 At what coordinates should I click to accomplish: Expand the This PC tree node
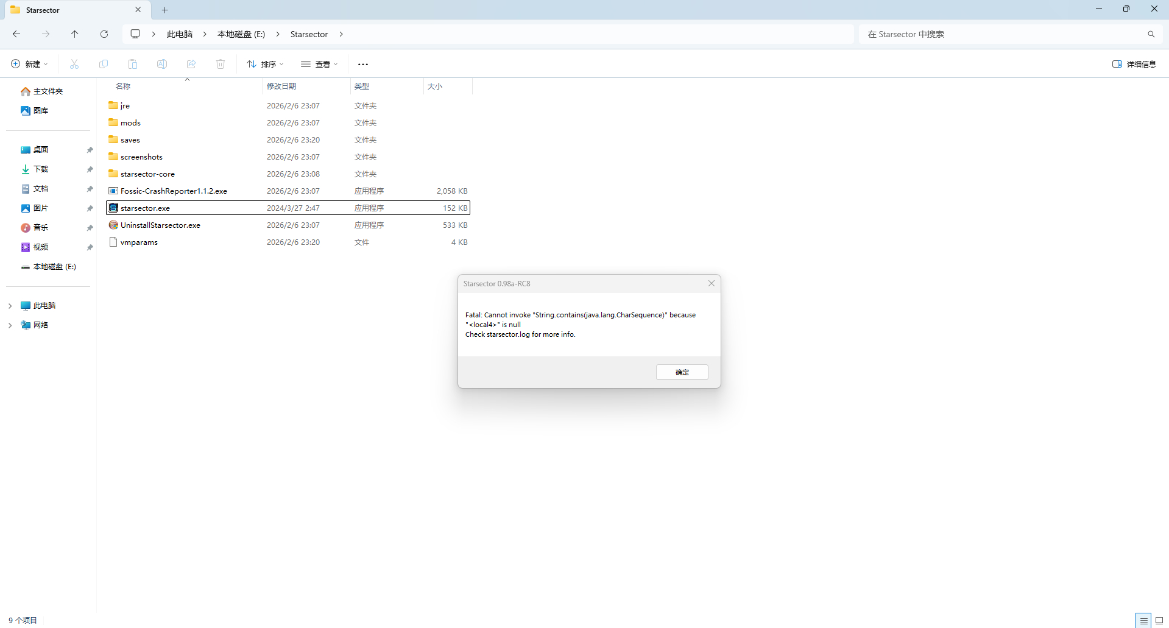[10, 306]
